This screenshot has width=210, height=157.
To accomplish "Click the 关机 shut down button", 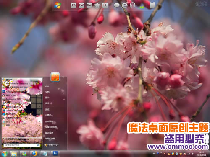I will (x=50, y=145).
